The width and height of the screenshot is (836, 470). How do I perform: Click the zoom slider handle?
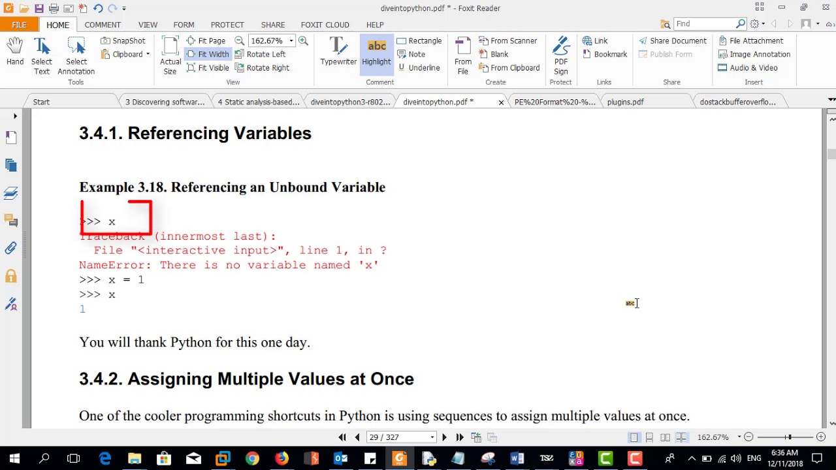click(x=790, y=437)
